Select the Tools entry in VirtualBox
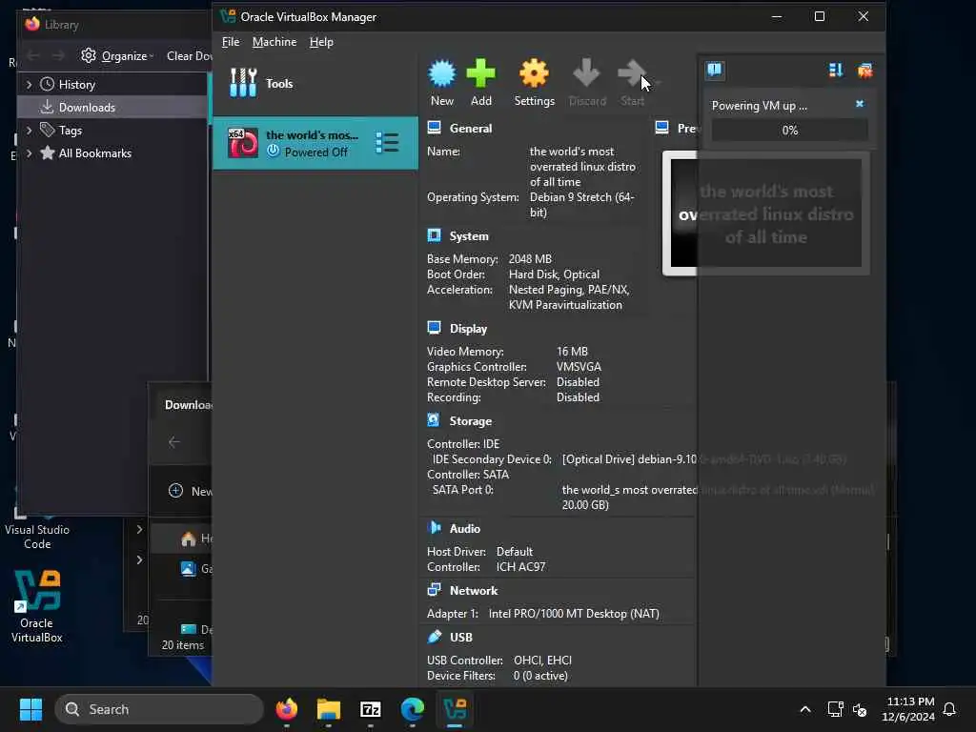This screenshot has height=732, width=976. tap(315, 84)
